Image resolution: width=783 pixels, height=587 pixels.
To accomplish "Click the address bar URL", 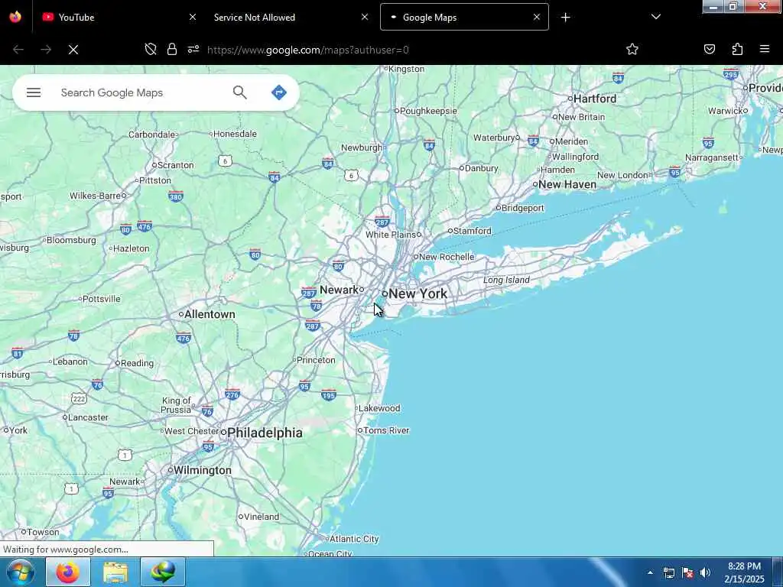I will coord(307,50).
